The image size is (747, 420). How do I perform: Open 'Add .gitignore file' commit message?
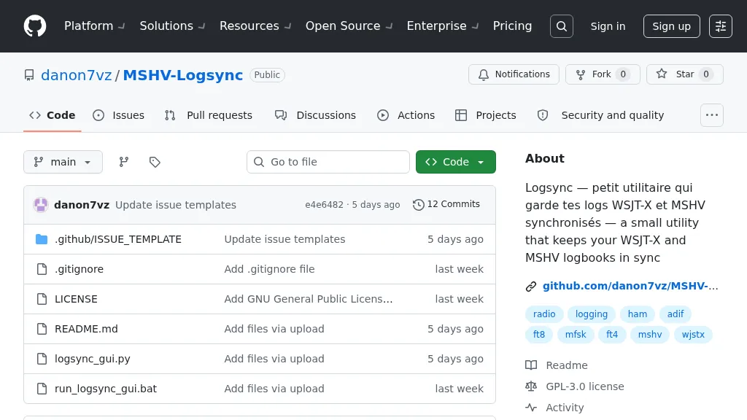point(269,269)
